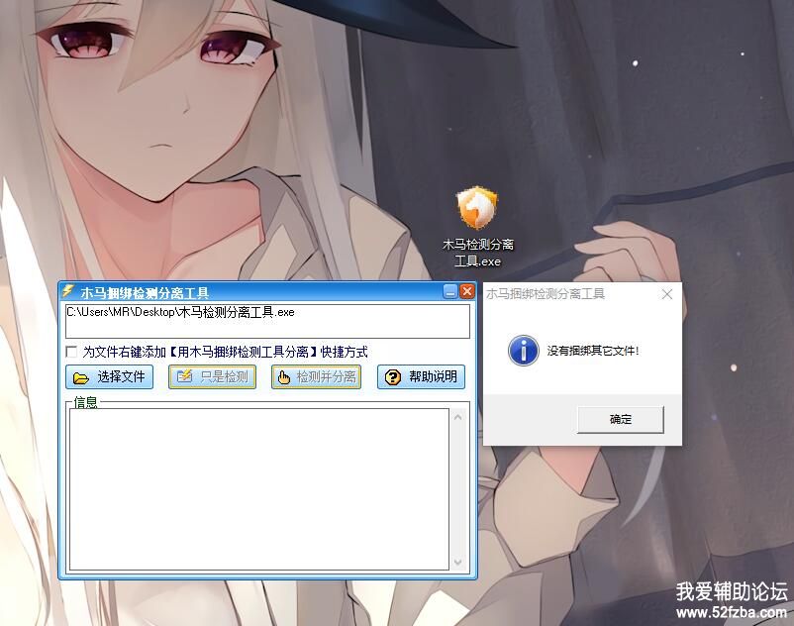Open the 木马检测分离工具.exe desktop icon
This screenshot has height=626, width=794.
(x=477, y=227)
